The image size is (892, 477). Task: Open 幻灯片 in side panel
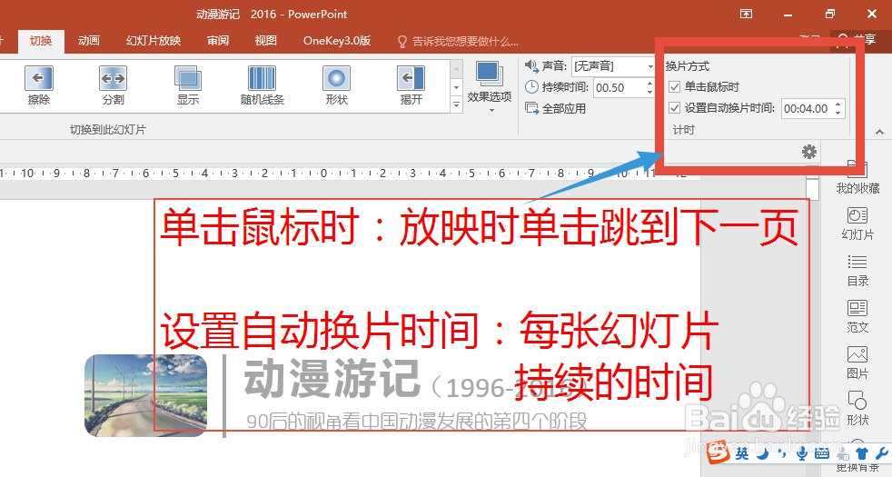pos(857,224)
